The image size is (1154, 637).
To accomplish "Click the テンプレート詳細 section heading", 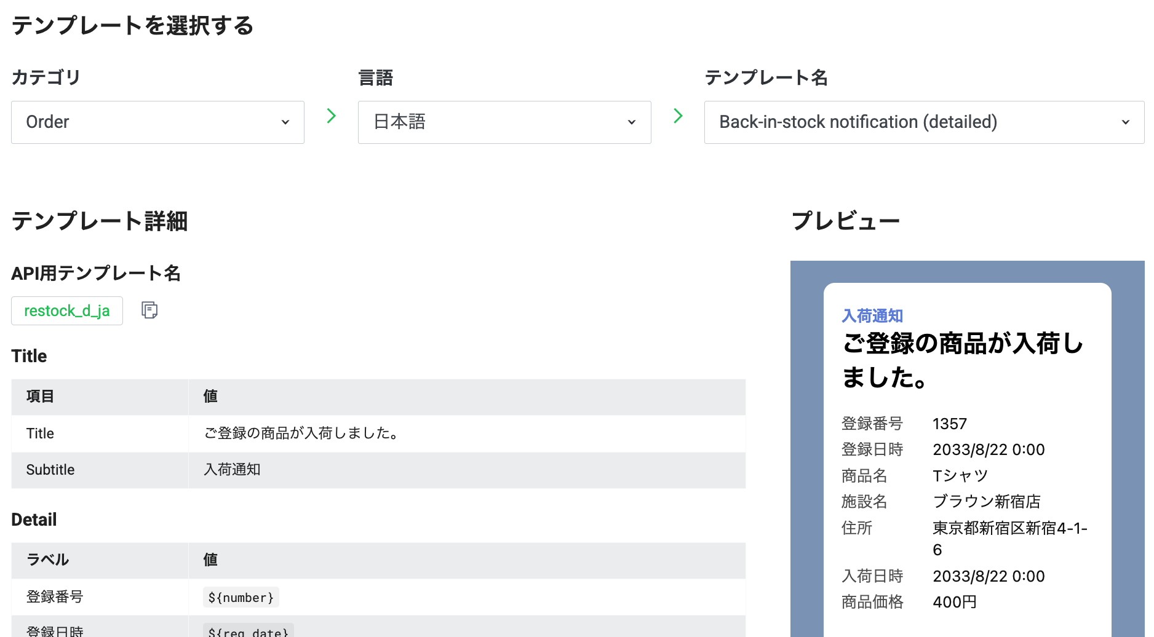I will pyautogui.click(x=100, y=221).
